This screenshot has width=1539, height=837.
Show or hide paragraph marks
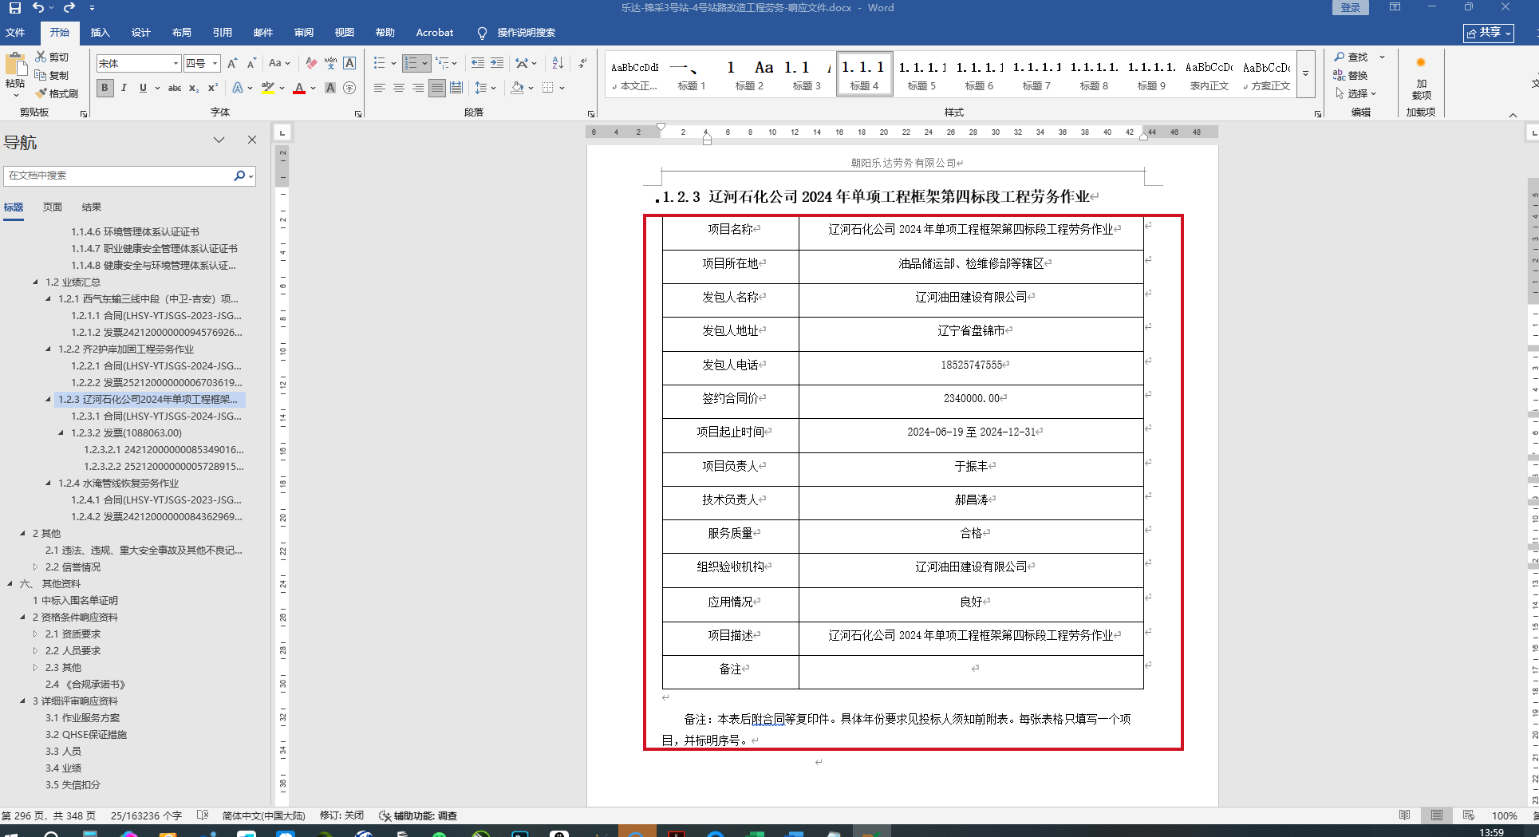582,63
